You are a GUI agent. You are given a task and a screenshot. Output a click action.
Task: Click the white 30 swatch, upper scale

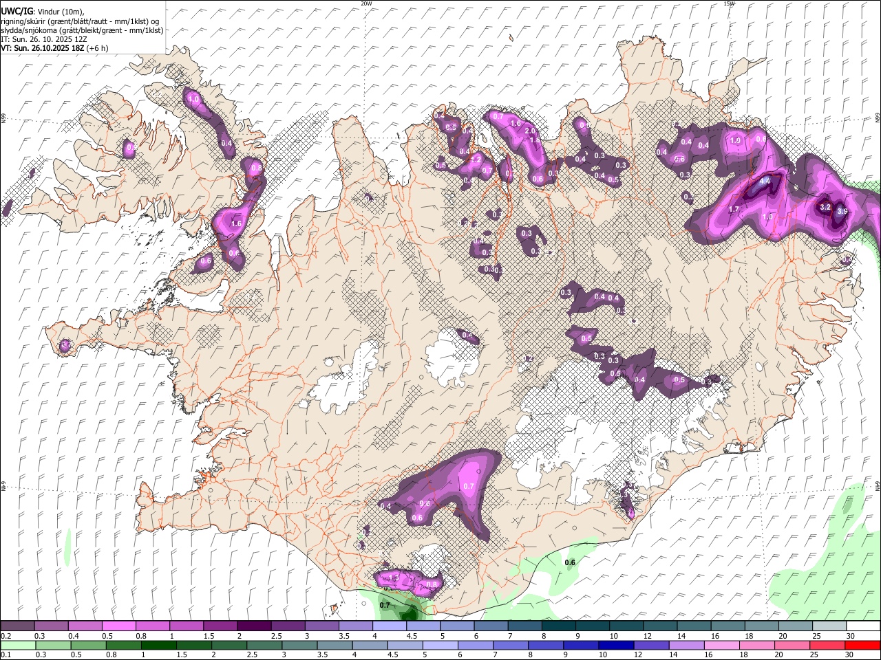click(x=863, y=626)
